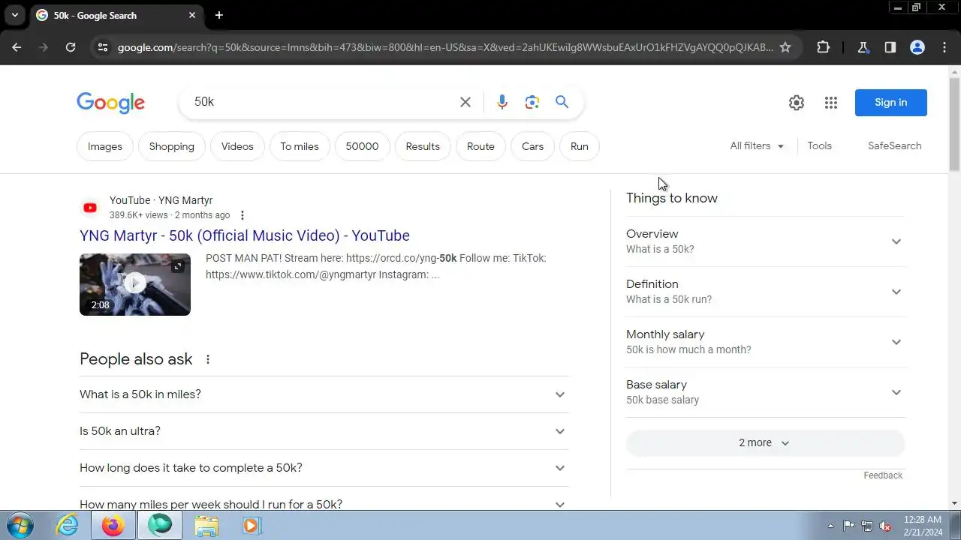
Task: Open Chrome Labs flask icon
Action: click(x=863, y=47)
